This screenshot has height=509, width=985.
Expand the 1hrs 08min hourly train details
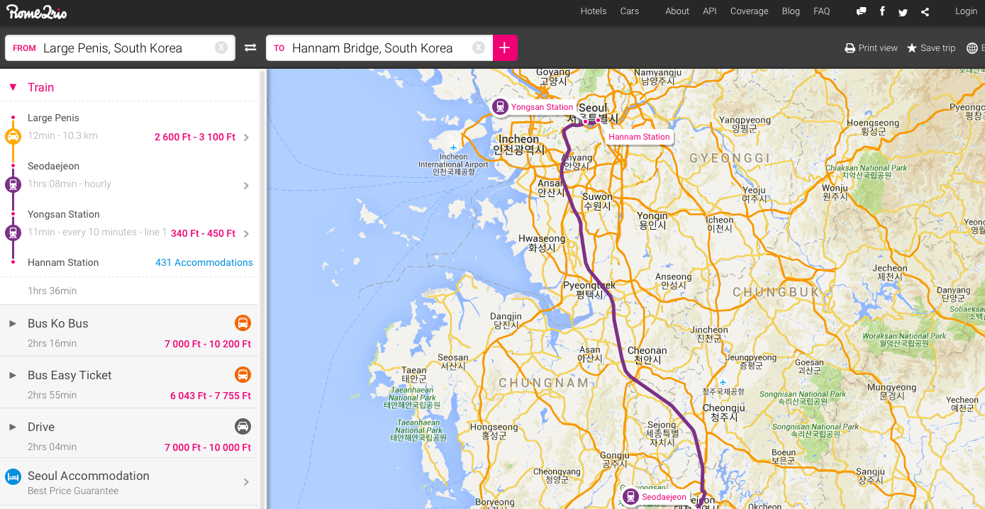246,186
